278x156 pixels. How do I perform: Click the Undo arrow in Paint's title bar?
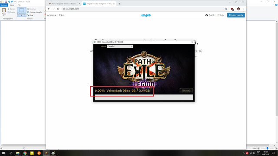click(9, 2)
